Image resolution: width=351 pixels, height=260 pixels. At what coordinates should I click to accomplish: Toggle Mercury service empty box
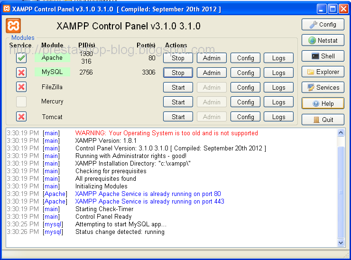point(21,102)
